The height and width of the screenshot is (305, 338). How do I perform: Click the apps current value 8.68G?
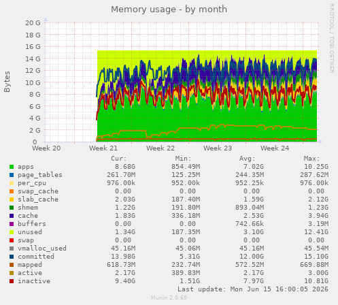125,167
